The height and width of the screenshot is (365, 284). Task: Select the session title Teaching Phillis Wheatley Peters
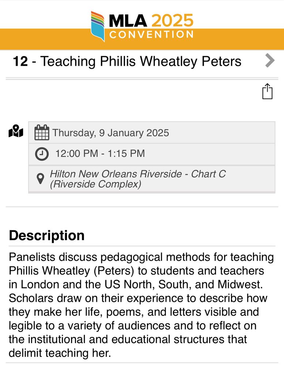[141, 61]
